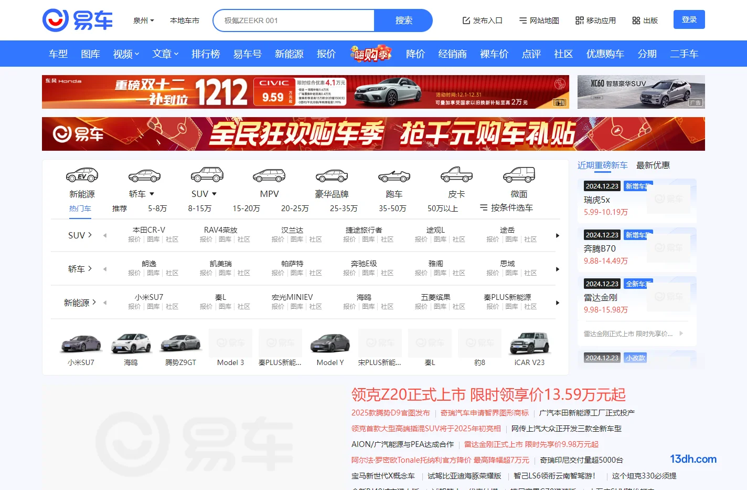Image resolution: width=747 pixels, height=490 pixels.
Task: Select the 皮卡 pickup truck icon
Action: click(x=456, y=174)
